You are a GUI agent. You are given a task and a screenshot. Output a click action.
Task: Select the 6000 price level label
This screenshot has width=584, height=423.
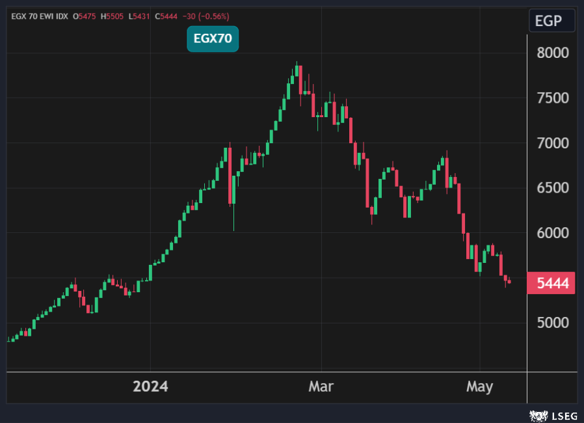pos(552,232)
